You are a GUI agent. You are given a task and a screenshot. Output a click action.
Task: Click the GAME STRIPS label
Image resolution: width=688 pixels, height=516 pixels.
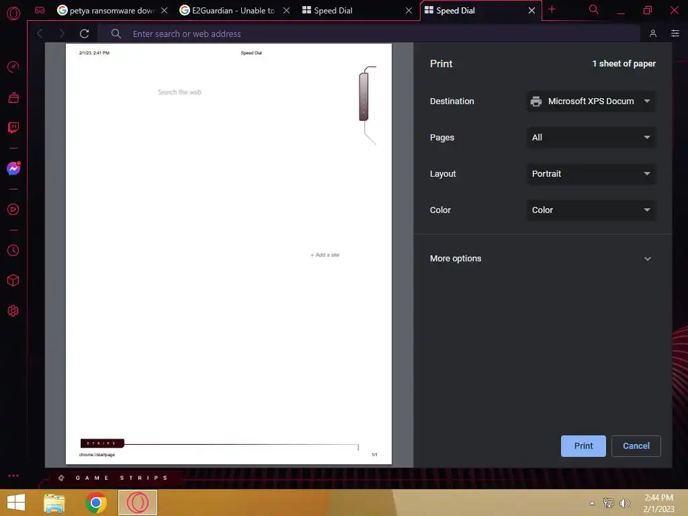pos(122,478)
